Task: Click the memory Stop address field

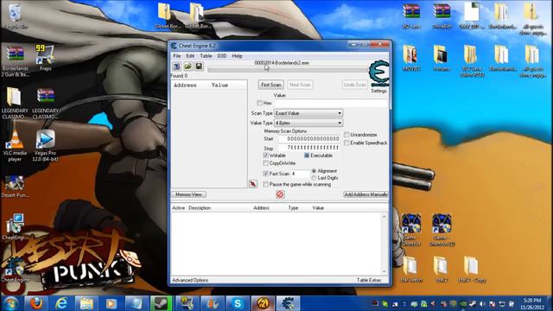Action: 309,148
